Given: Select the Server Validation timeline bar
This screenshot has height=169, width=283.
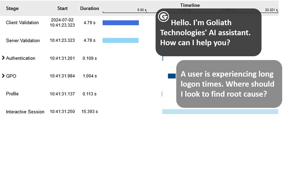Looking at the screenshot, I should coord(120,40).
